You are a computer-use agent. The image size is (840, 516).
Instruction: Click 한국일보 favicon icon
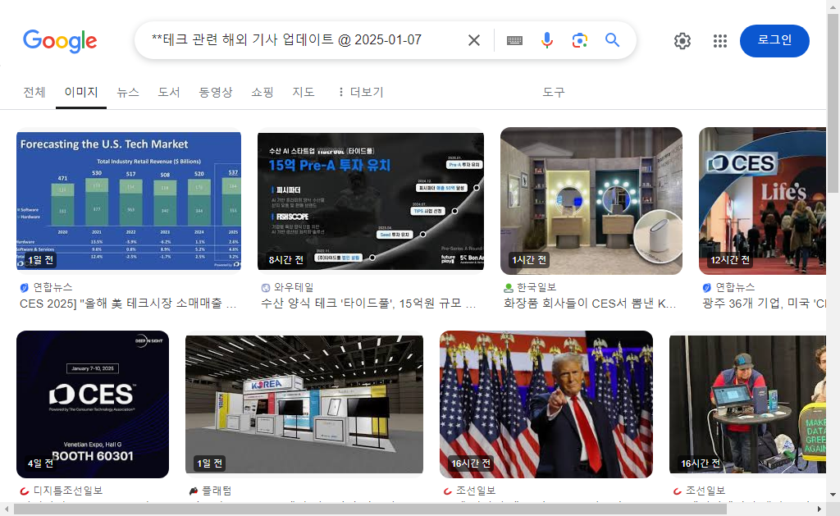pos(509,288)
